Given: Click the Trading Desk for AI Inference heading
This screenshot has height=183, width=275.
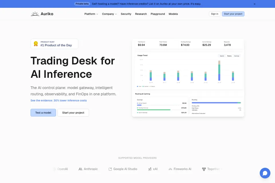Looking at the screenshot, I should (x=72, y=67).
